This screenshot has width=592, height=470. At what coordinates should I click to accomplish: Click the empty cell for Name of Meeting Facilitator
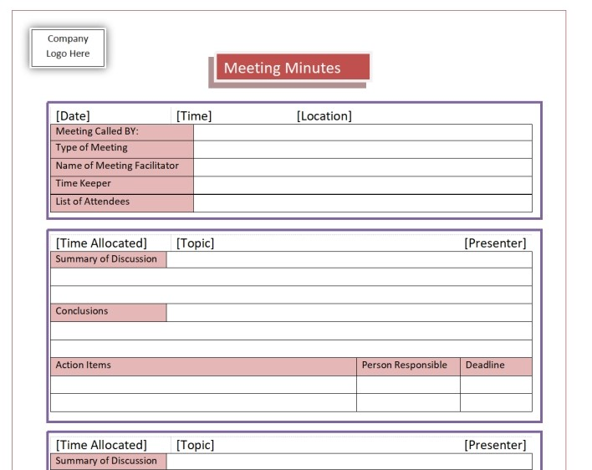362,166
